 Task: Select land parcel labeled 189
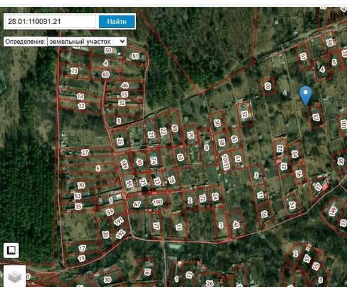tap(124, 164)
